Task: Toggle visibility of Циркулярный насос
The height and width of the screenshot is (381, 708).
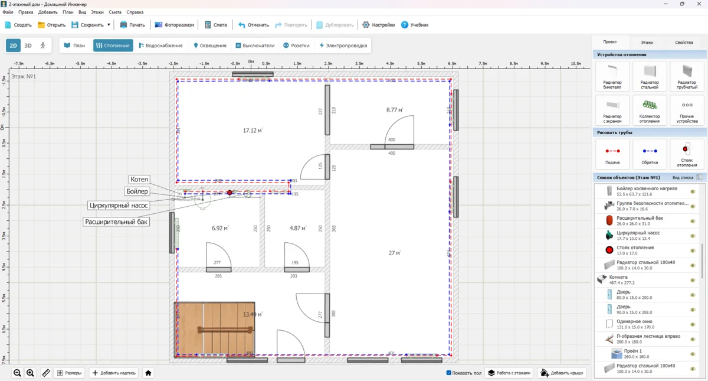Action: [x=693, y=236]
